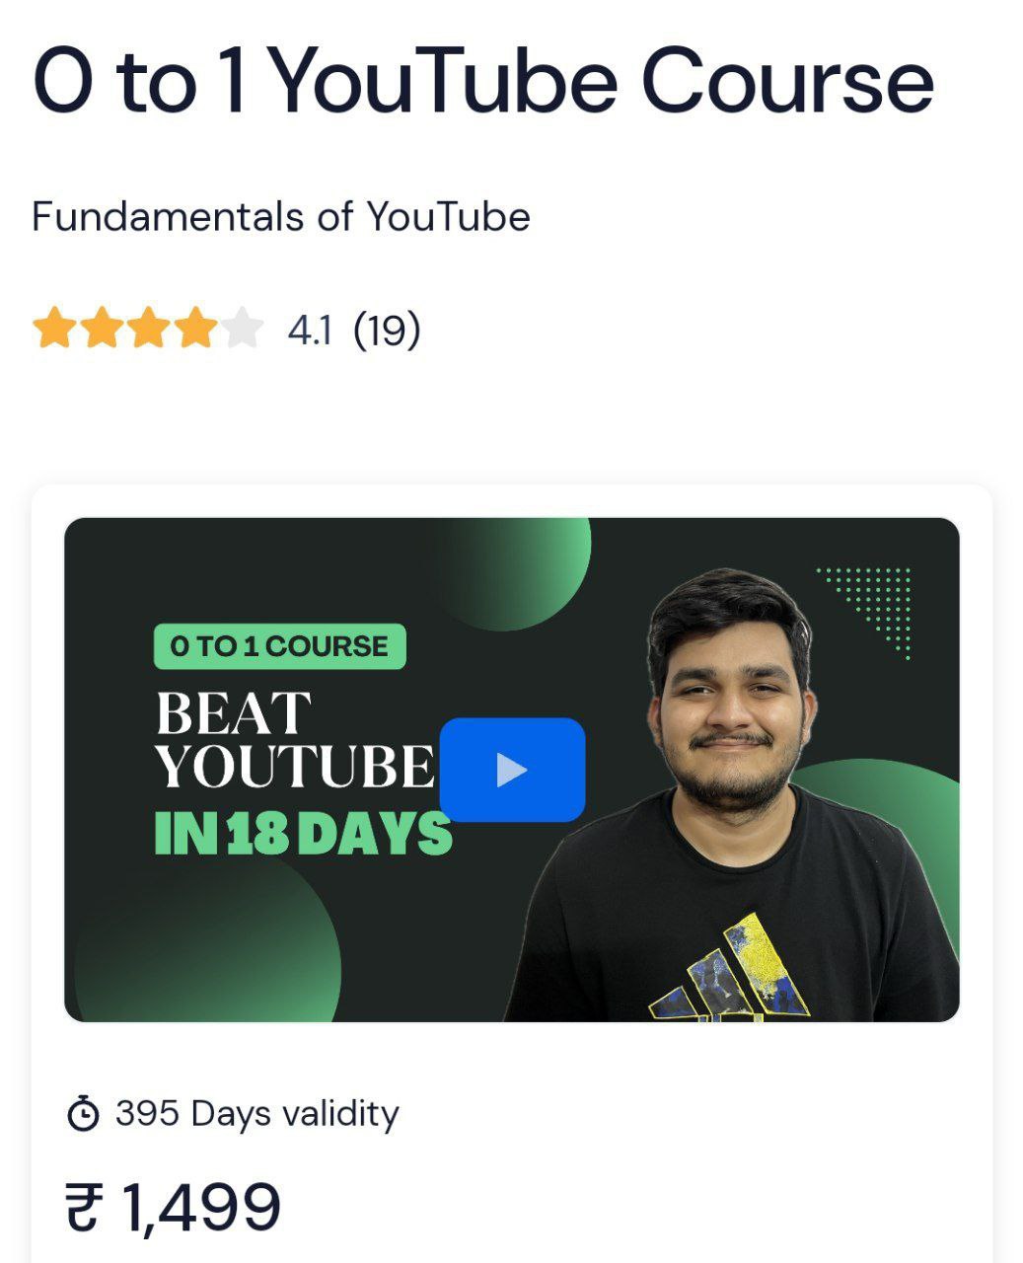1023x1263 pixels.
Task: Open the 19 reviews count
Action: [386, 330]
